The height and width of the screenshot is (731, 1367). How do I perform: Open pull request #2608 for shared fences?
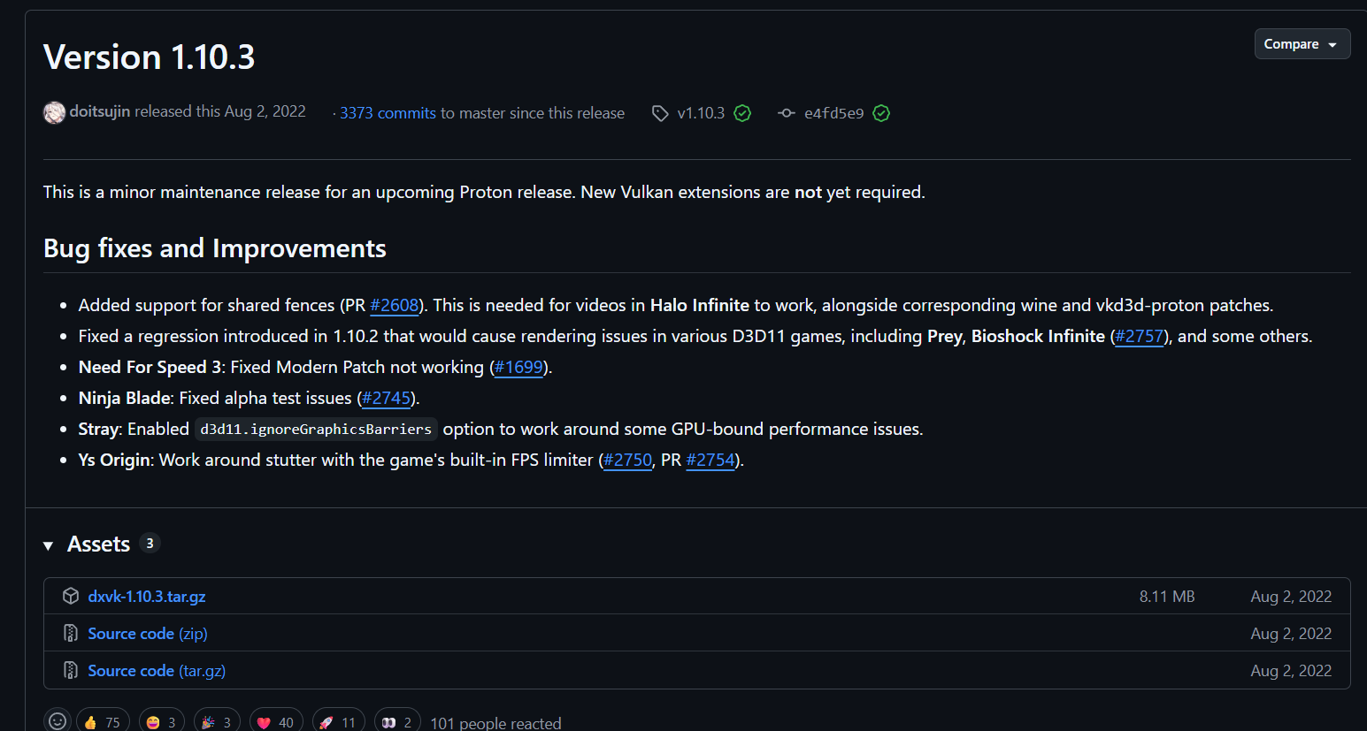pos(394,305)
